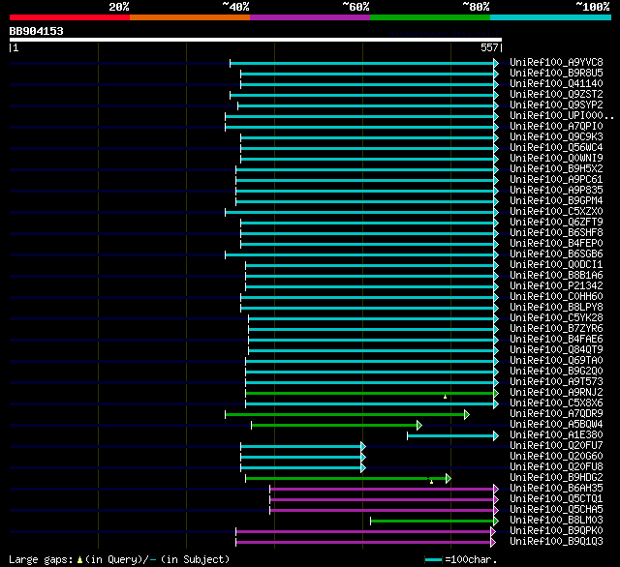The width and height of the screenshot is (620, 567).
Task: Click the short cyan bar for A1E380
Action: (x=450, y=436)
